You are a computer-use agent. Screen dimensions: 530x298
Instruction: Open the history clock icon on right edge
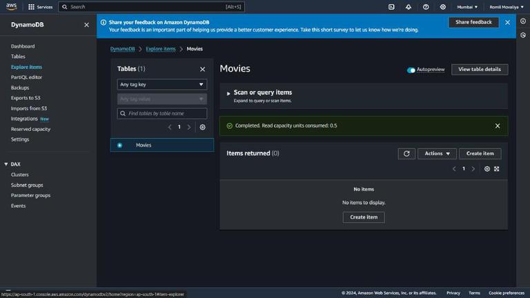point(523,35)
